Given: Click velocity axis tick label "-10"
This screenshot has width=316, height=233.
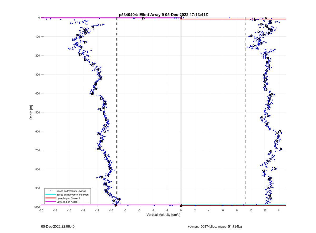Looking at the screenshot, I should point(111,210).
